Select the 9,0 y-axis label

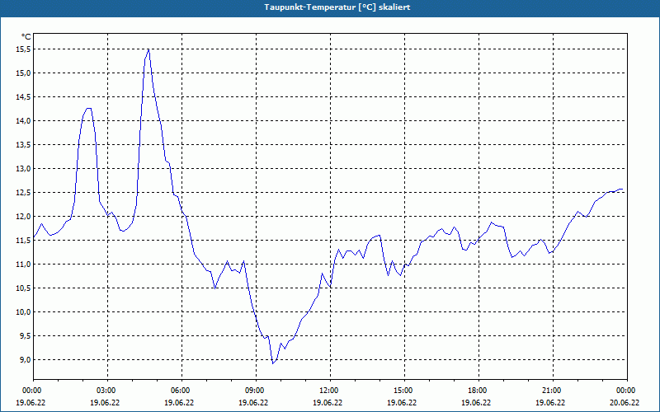pyautogui.click(x=26, y=360)
